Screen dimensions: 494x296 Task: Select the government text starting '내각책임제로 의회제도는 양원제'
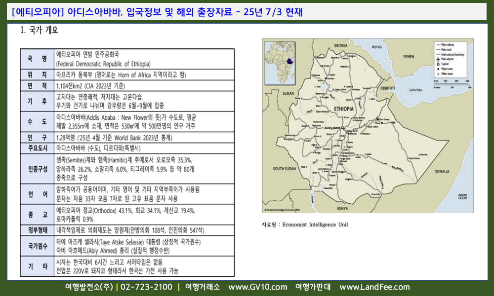(x=130, y=230)
